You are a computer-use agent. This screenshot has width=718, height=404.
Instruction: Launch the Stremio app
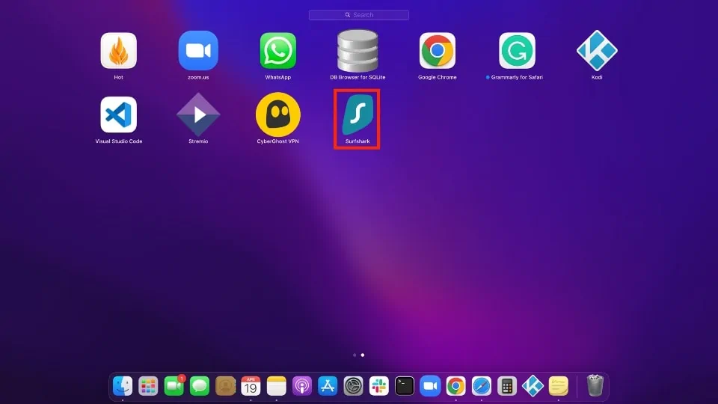(198, 114)
